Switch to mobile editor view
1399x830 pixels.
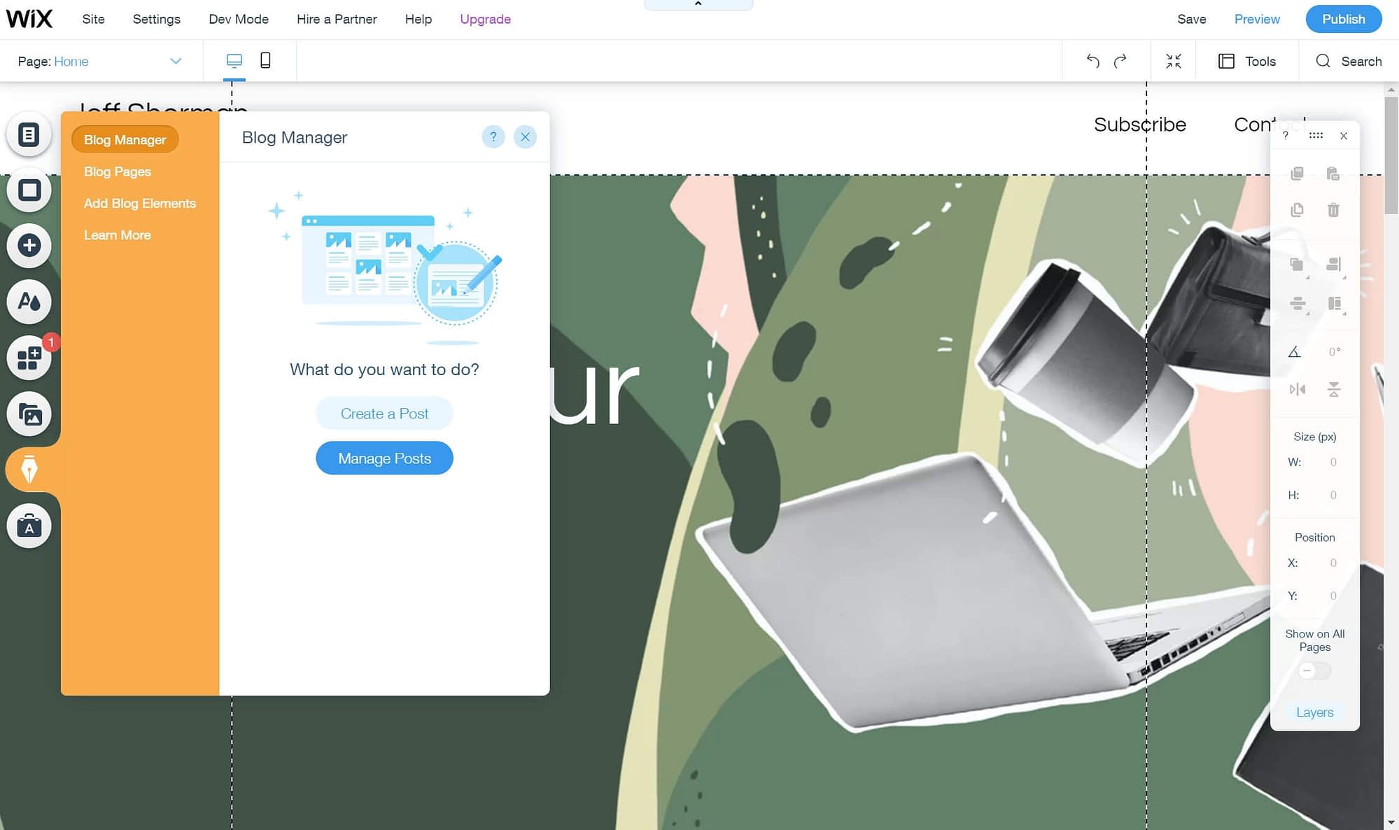tap(265, 61)
